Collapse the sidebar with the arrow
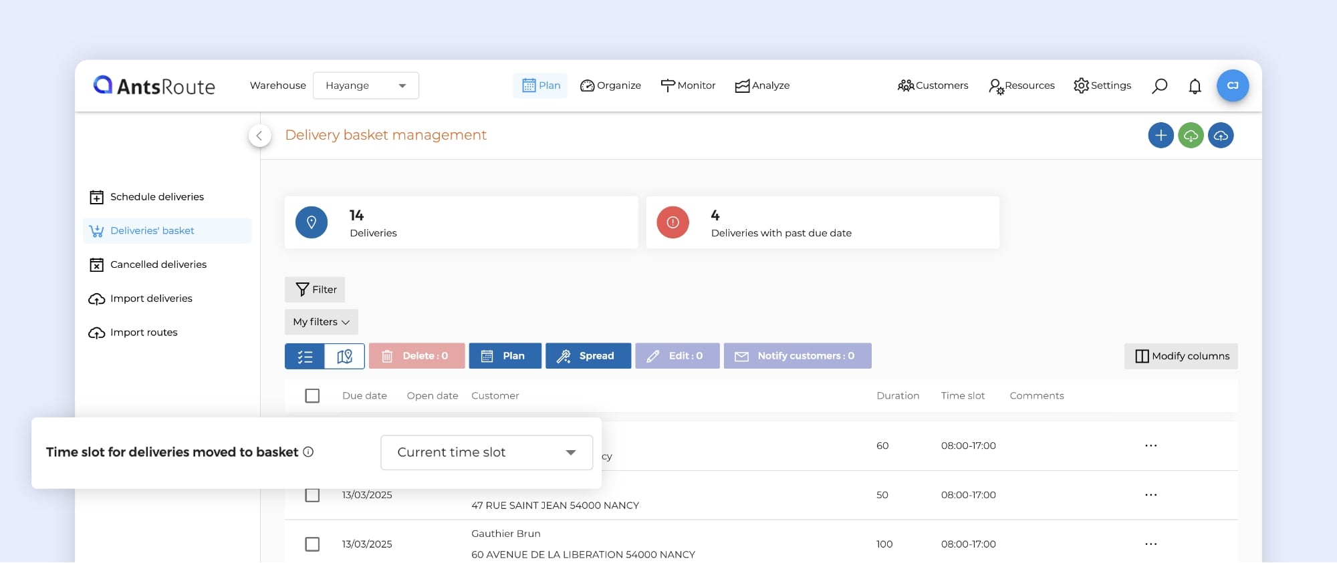This screenshot has width=1337, height=563. 259,136
